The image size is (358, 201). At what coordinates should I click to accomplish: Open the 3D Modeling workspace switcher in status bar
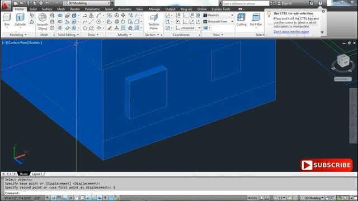312,198
